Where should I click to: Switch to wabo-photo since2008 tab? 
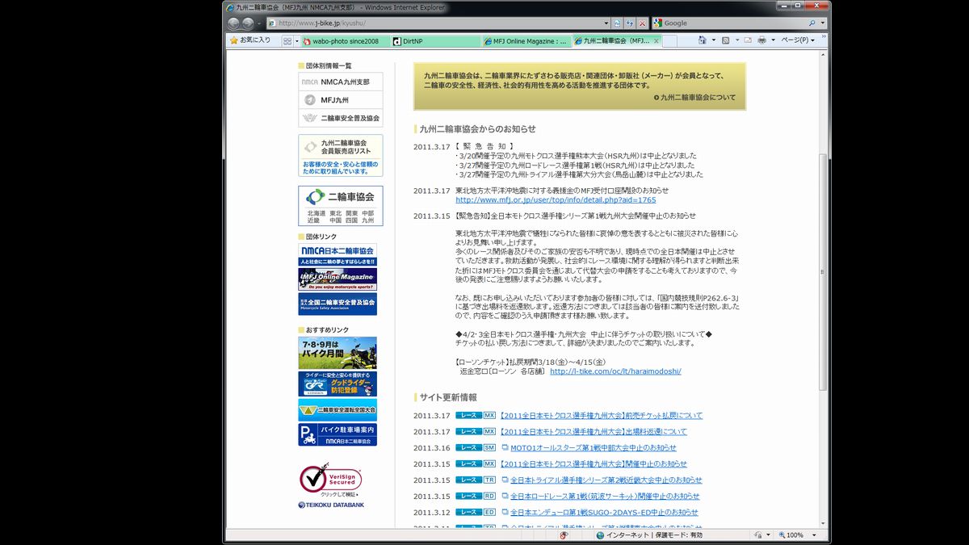coord(345,40)
